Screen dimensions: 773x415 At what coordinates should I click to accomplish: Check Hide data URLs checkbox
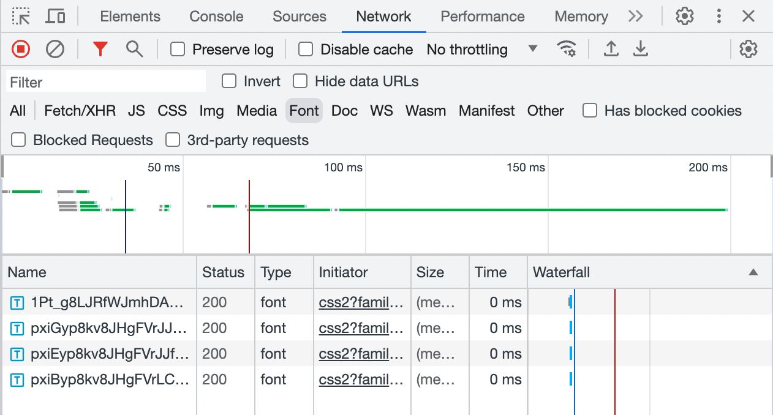(x=300, y=81)
